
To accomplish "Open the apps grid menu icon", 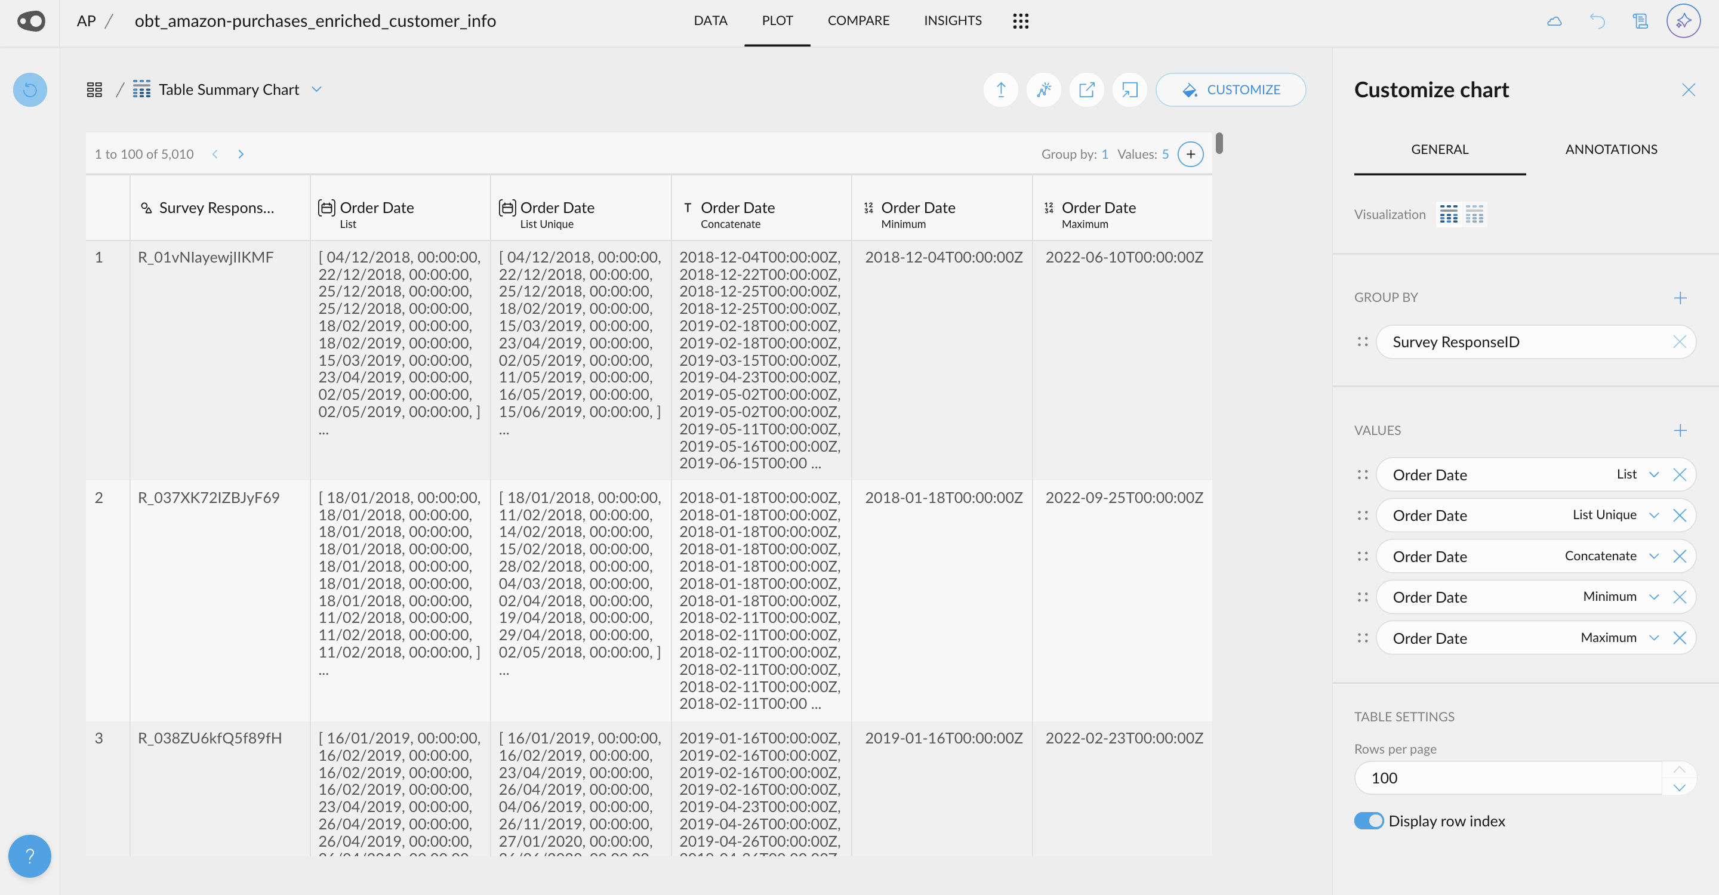I will coord(1020,21).
